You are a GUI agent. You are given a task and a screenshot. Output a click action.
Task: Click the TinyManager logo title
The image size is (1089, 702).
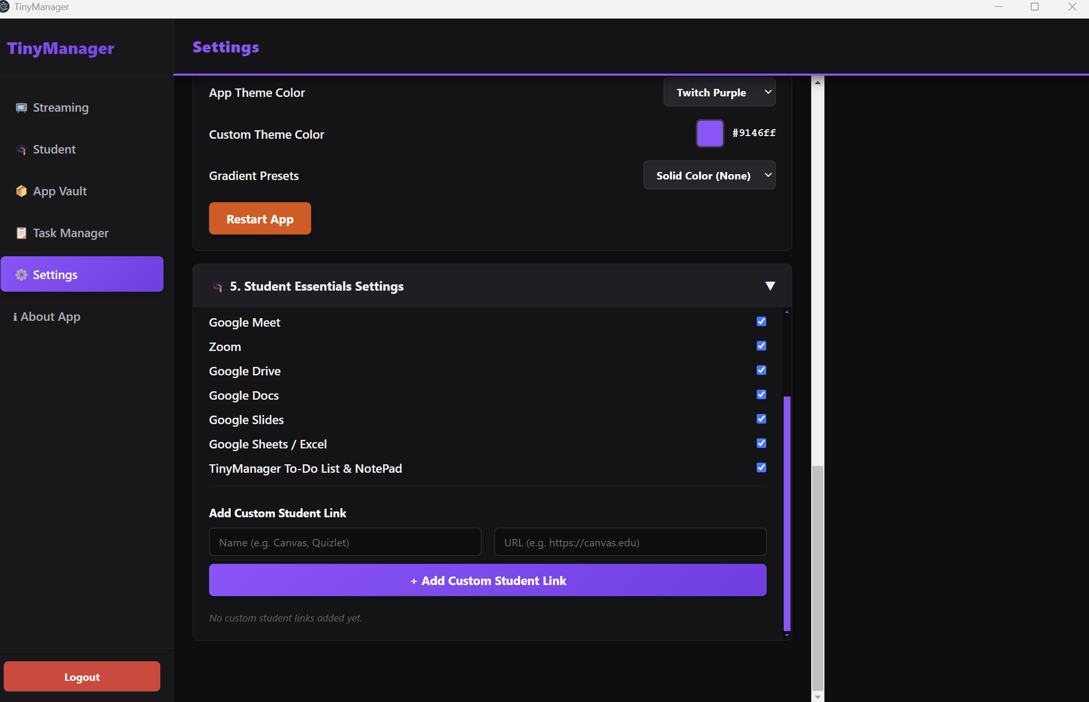tap(61, 48)
